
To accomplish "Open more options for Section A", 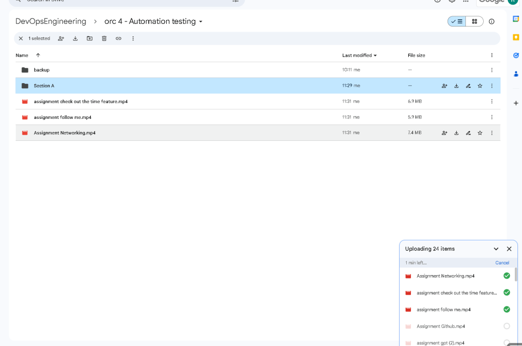I will 492,86.
